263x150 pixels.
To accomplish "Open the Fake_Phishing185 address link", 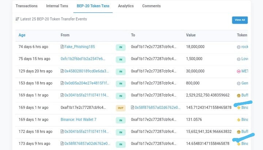I will (80, 47).
